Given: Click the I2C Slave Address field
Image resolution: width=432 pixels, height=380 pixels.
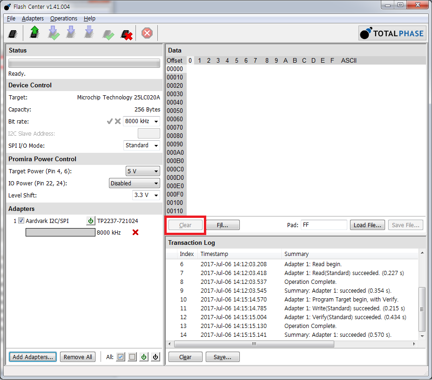Looking at the screenshot, I should (149, 133).
